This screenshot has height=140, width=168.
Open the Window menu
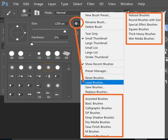pyautogui.click(x=127, y=4)
